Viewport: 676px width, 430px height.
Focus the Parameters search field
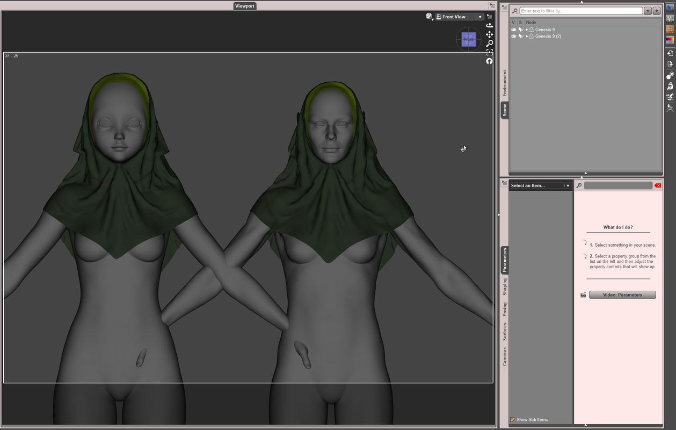618,185
